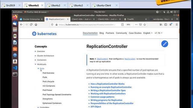
Task: Switch to the Ubuntu2 VM tab
Action: click(x=55, y=5)
